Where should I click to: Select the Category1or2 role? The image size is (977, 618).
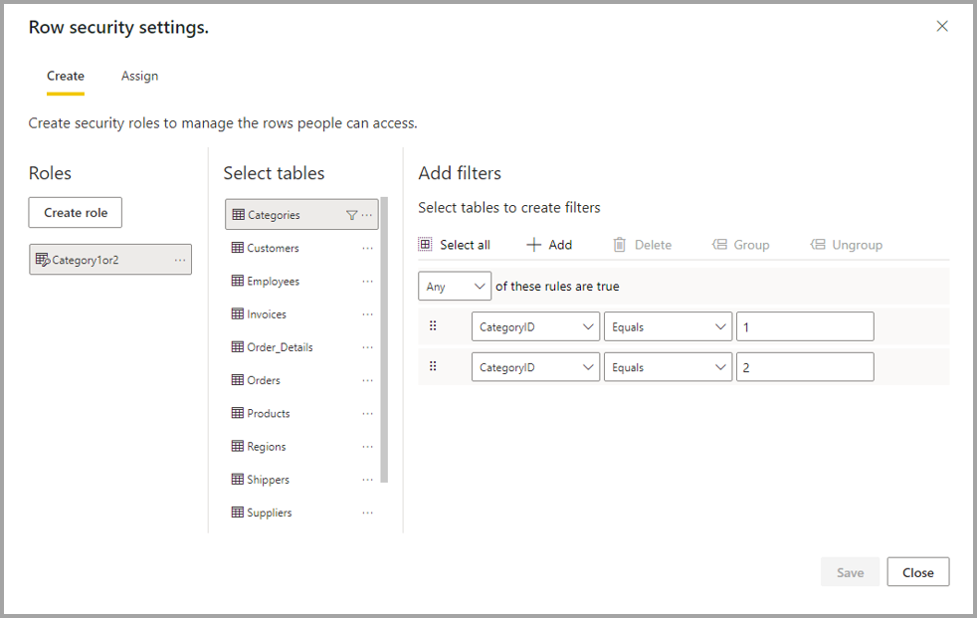click(x=110, y=259)
